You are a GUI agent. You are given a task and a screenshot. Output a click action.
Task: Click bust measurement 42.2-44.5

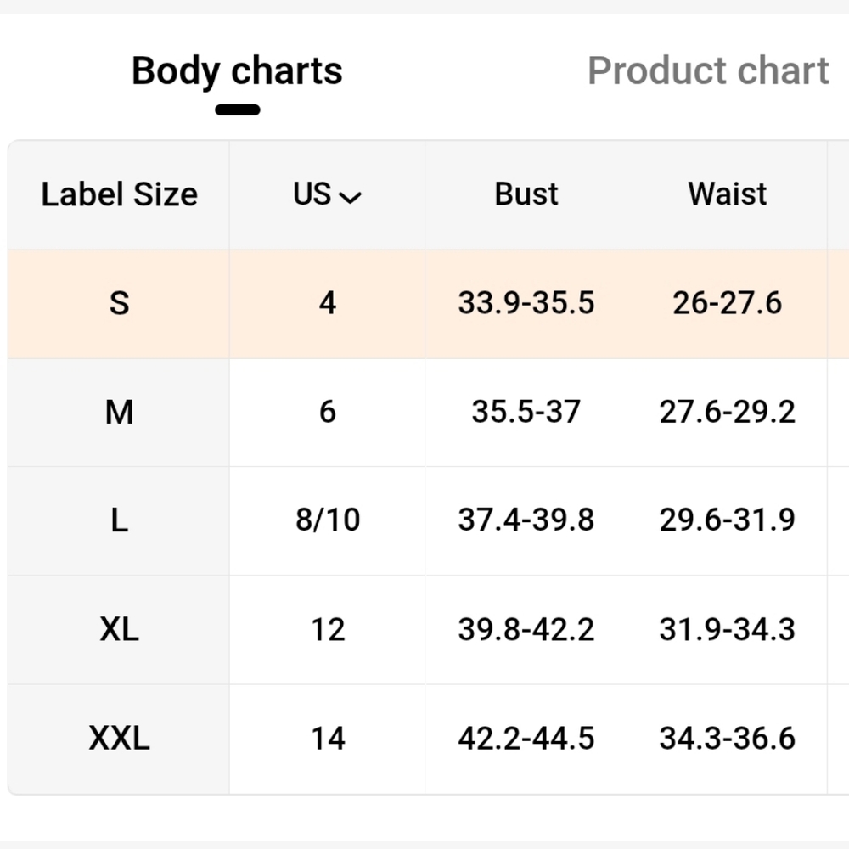tap(526, 739)
